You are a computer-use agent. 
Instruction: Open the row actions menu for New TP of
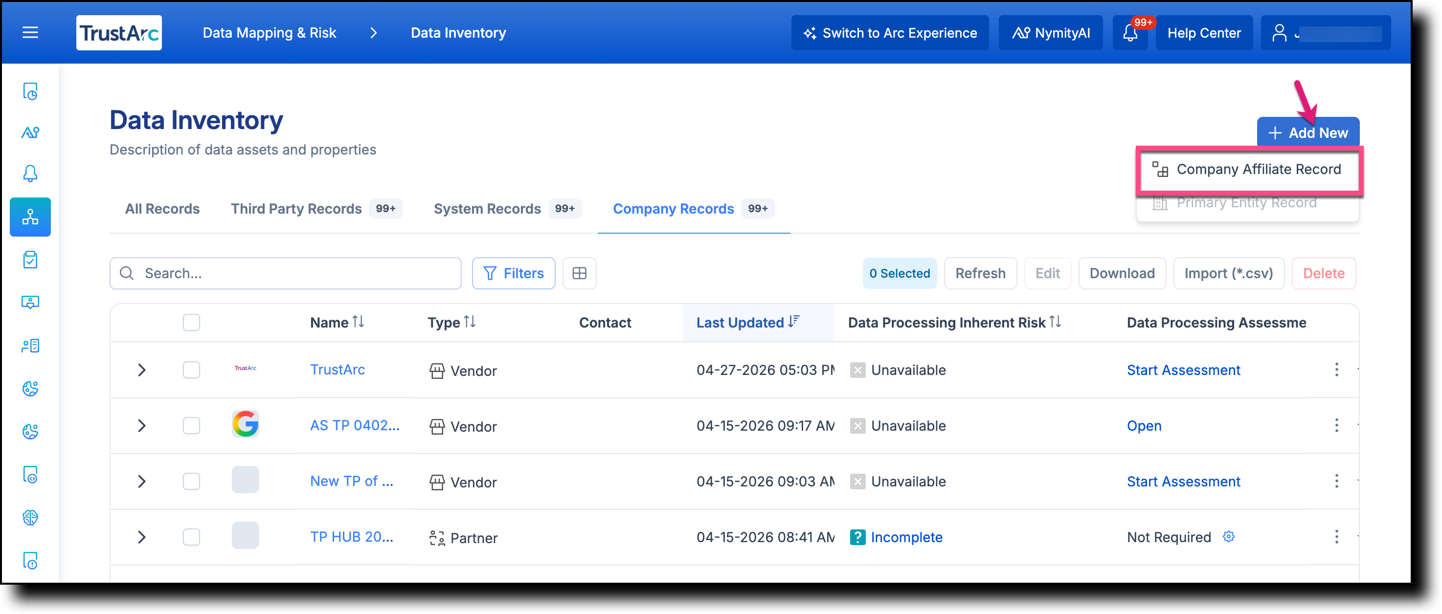tap(1336, 482)
